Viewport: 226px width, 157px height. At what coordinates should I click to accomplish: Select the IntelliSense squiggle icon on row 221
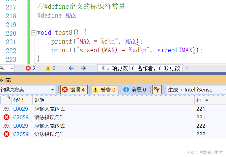coord(6,109)
